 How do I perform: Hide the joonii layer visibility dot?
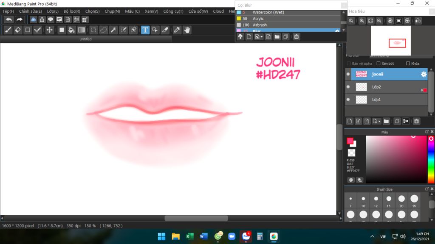point(348,74)
